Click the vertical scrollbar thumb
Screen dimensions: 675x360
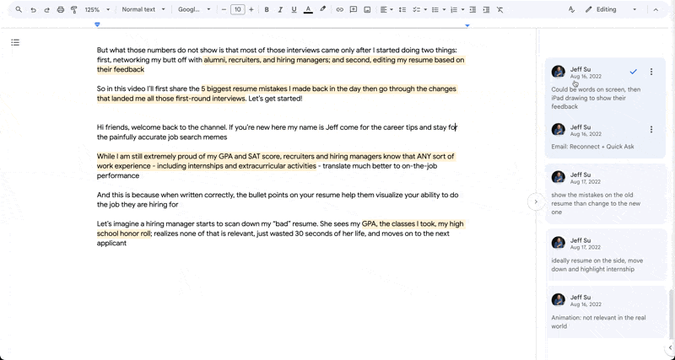coord(672,314)
